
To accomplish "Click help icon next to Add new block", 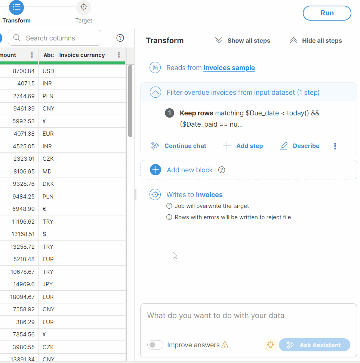I will [x=222, y=170].
